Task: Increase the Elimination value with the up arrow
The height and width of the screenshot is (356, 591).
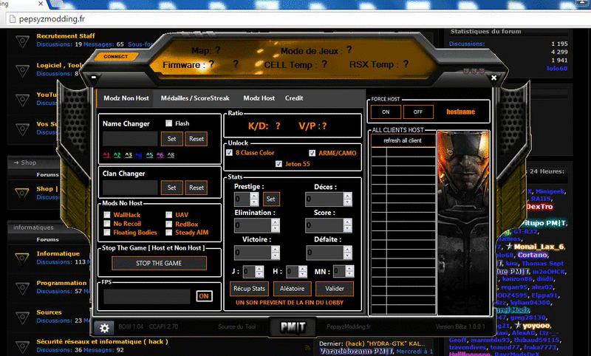Action: point(275,222)
